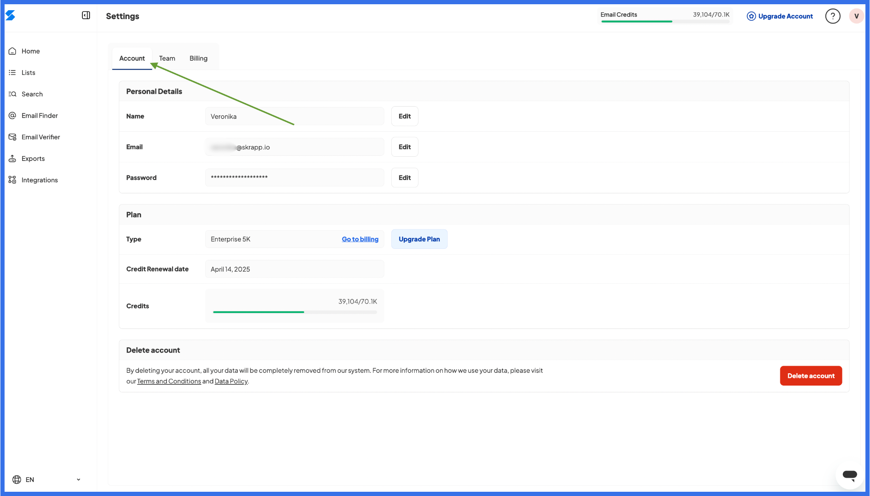This screenshot has height=496, width=870.
Task: Click the Email Finder at-sign icon
Action: tap(12, 116)
